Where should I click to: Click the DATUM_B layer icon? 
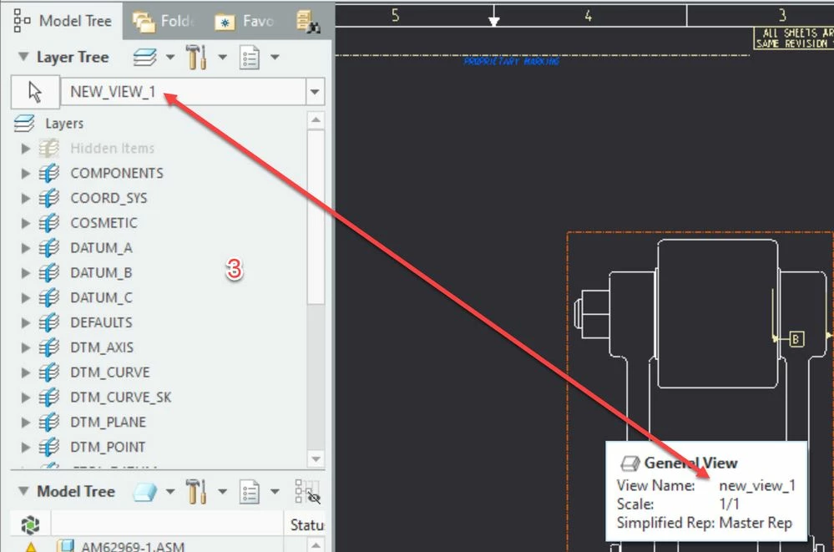49,272
